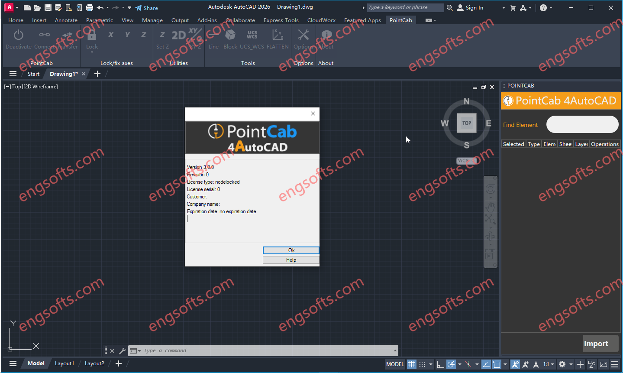Screen dimensions: 623x373
Task: Click the TOP face of the ViewCube
Action: tap(467, 123)
